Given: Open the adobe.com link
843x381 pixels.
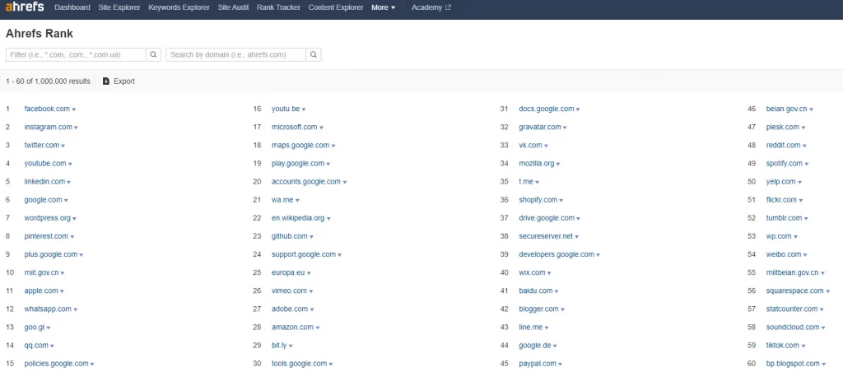Looking at the screenshot, I should tap(290, 309).
